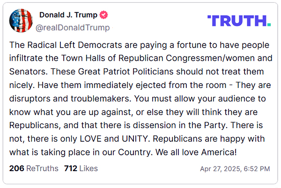This screenshot has width=281, height=188.
Task: Visit the @realDonaldTrump handle link
Action: 73,28
